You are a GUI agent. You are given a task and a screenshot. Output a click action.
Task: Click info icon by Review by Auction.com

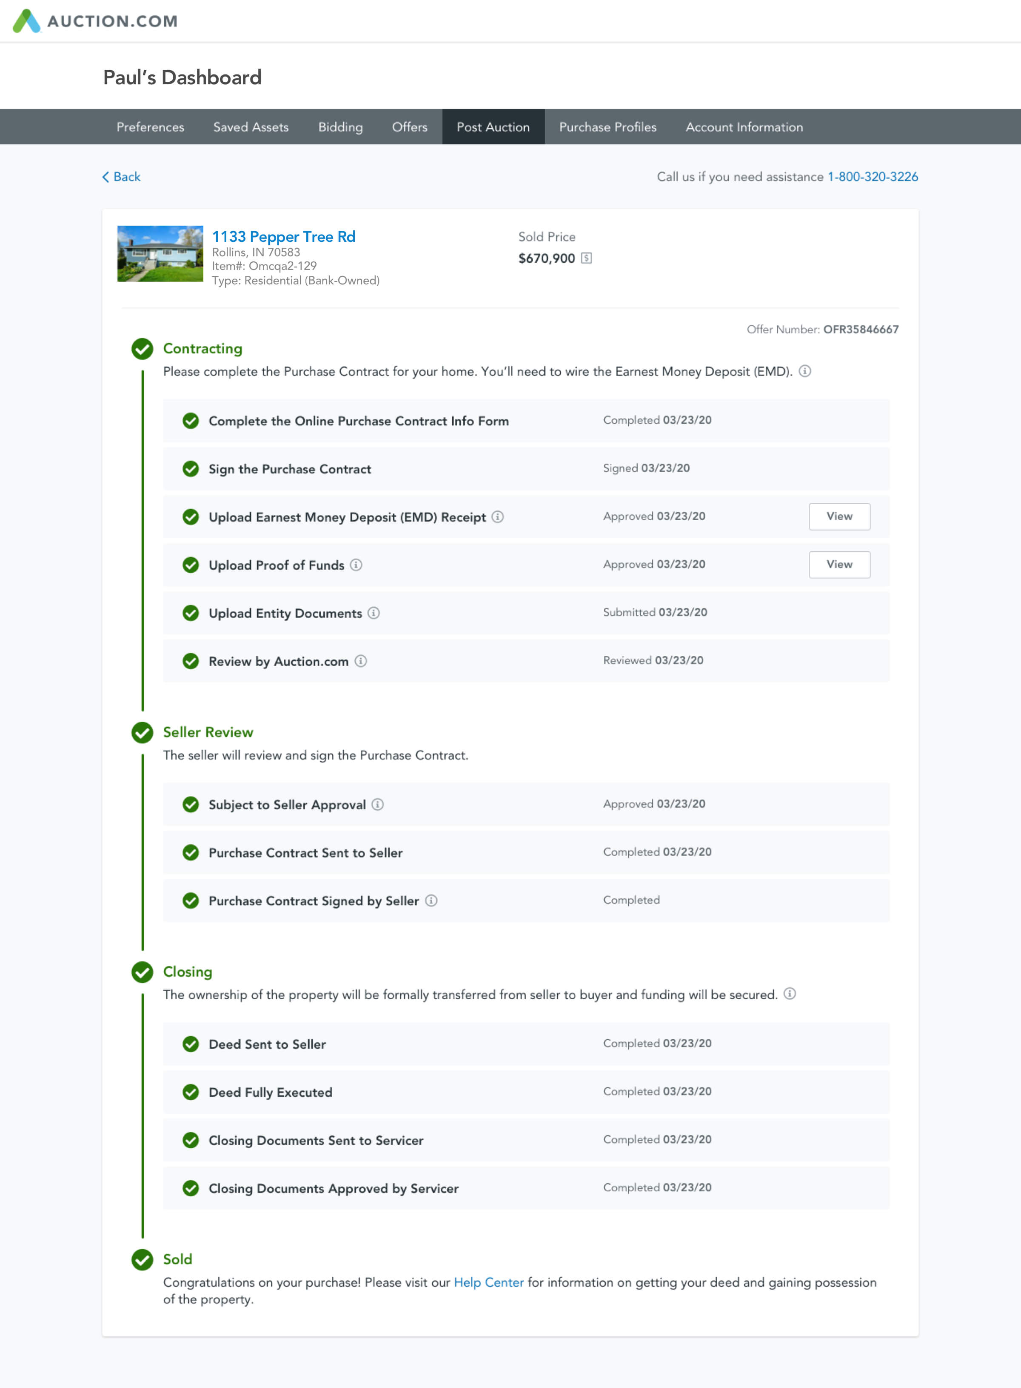coord(361,661)
